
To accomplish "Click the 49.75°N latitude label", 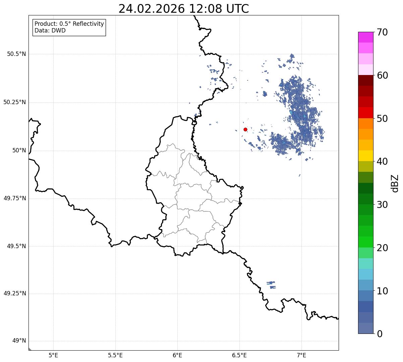I will (x=15, y=198).
